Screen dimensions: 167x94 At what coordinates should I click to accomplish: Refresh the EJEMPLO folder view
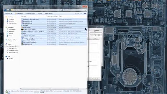(x=61, y=10)
